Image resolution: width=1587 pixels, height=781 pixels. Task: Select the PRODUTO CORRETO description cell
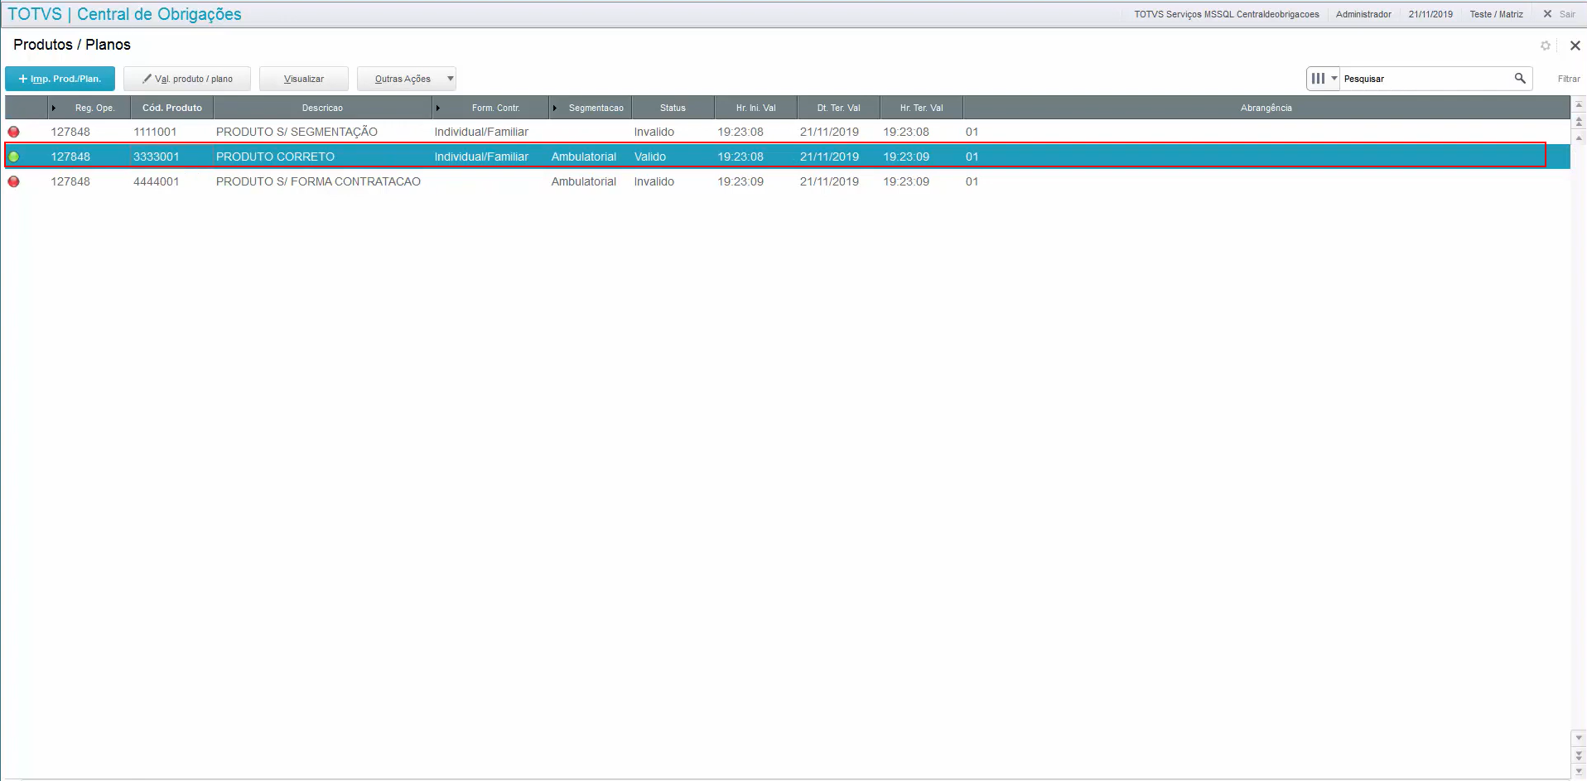(275, 157)
